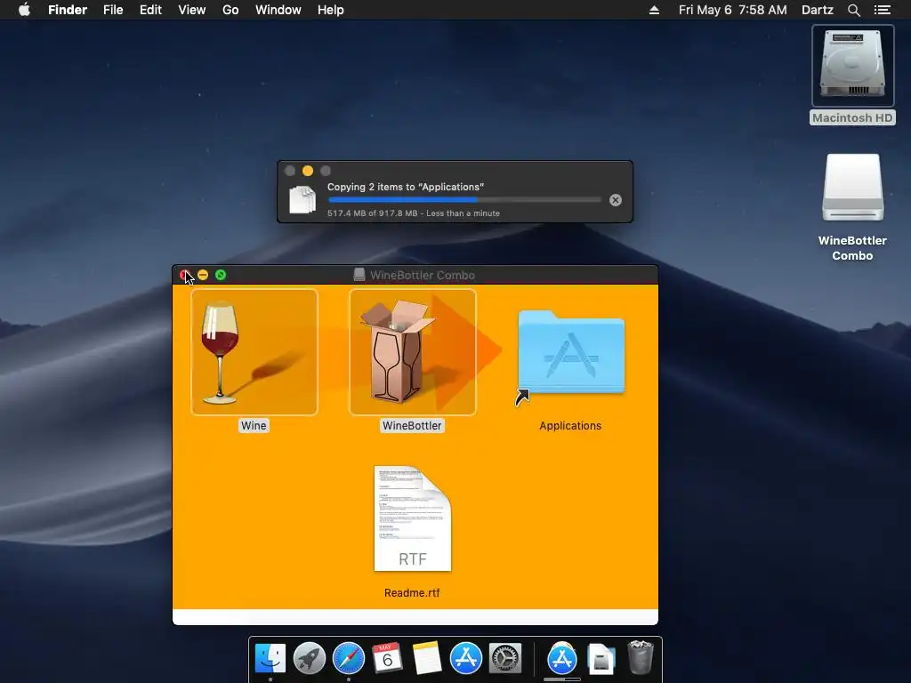This screenshot has height=683, width=911.
Task: Click the WineBottler Combo disk on desktop
Action: (852, 188)
